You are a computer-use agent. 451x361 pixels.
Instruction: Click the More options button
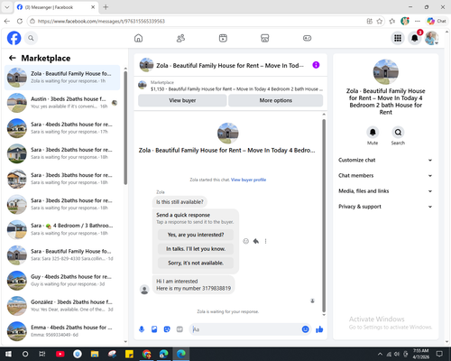tap(276, 100)
